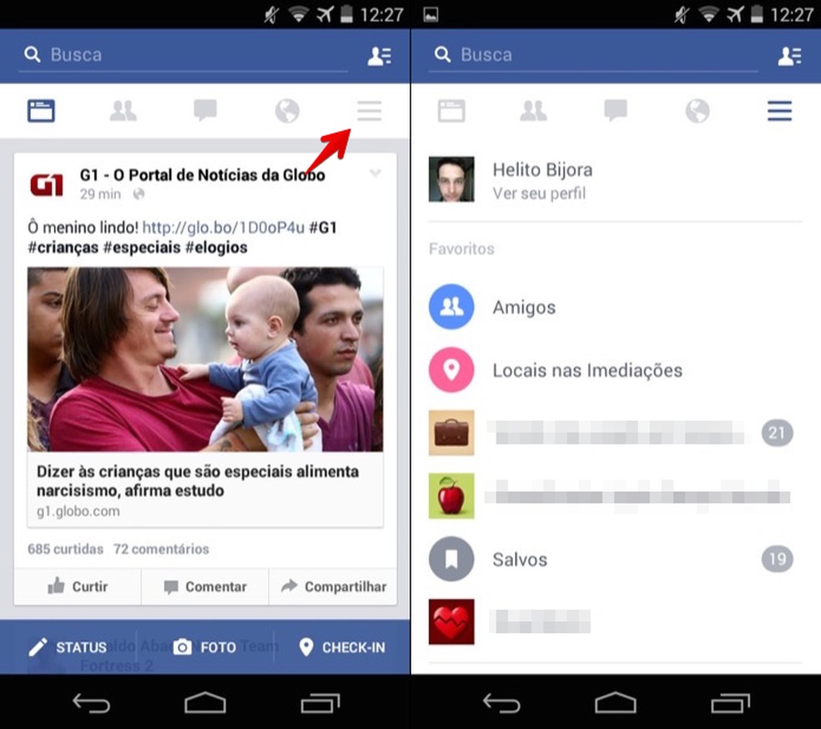
Task: Select the Friend Requests icon
Action: (x=123, y=110)
